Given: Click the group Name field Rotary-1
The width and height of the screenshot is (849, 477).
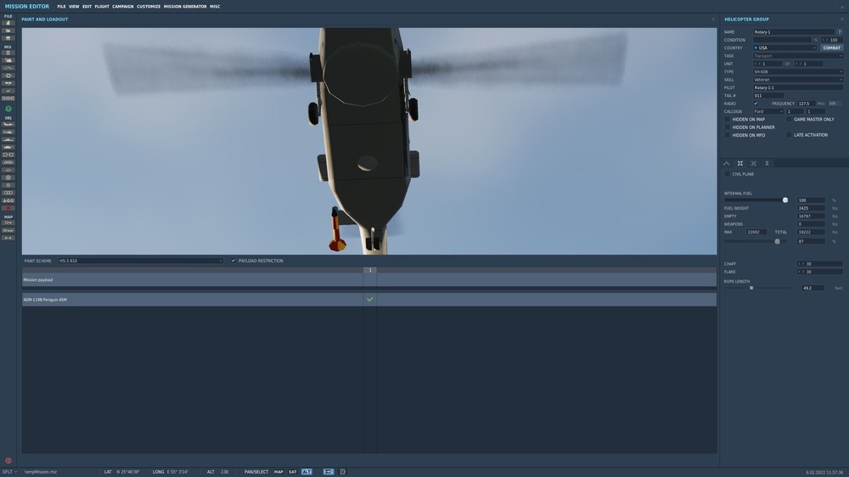Looking at the screenshot, I should tap(794, 32).
